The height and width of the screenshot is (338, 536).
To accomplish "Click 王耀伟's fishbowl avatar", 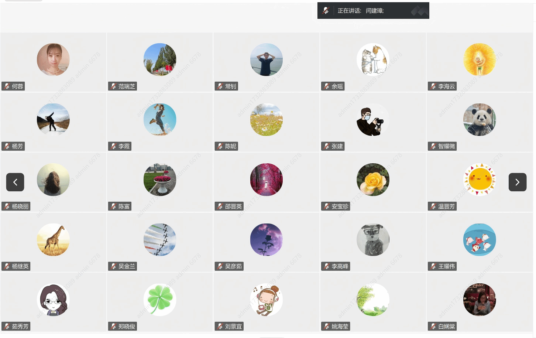I will coord(480,240).
